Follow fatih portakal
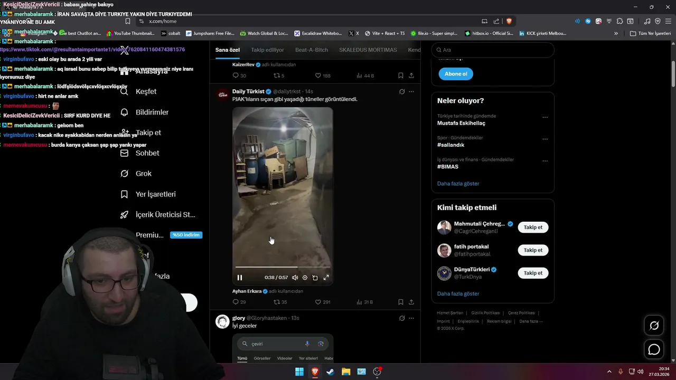This screenshot has width=676, height=380. click(x=533, y=250)
